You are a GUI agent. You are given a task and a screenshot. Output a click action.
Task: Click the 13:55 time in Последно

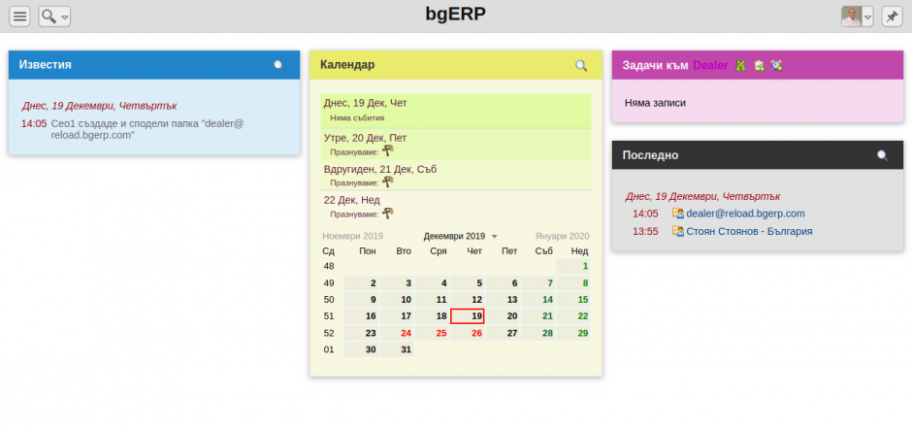coord(645,231)
